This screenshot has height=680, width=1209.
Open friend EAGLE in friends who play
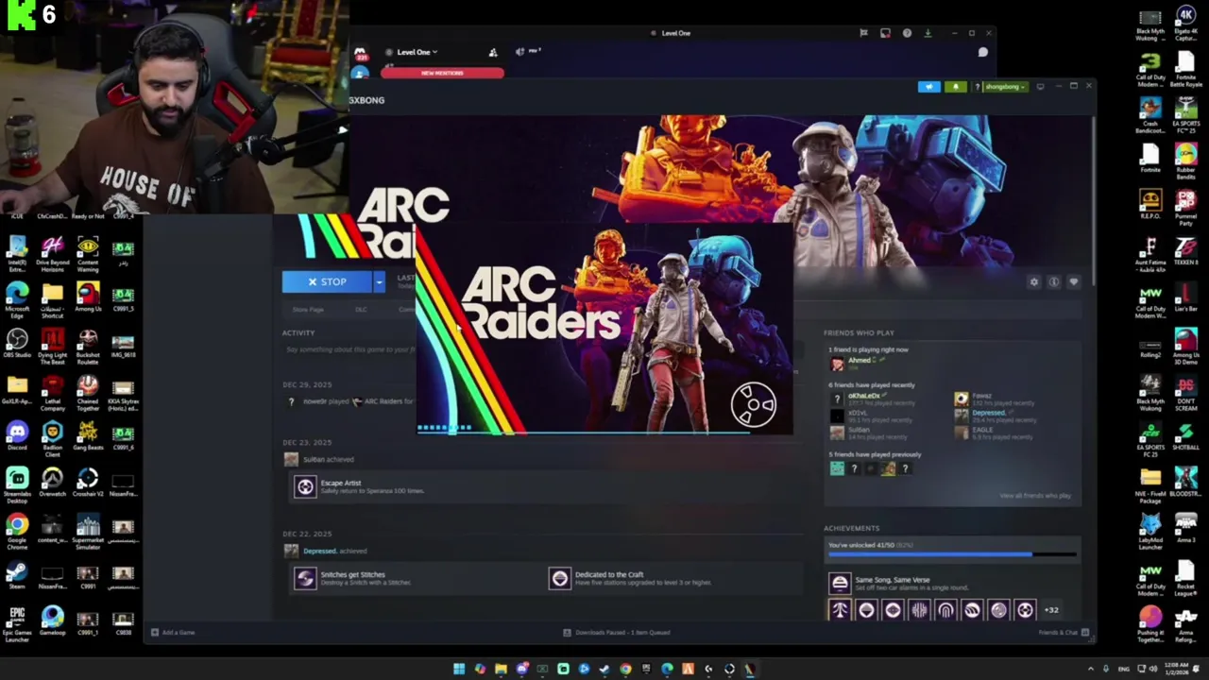(982, 430)
